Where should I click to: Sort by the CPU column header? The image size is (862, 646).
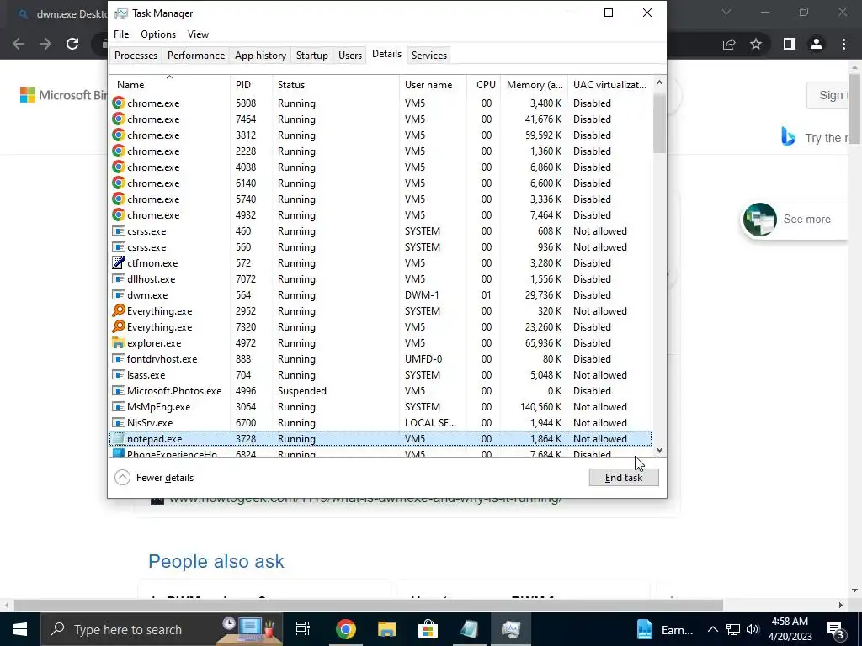(x=484, y=85)
